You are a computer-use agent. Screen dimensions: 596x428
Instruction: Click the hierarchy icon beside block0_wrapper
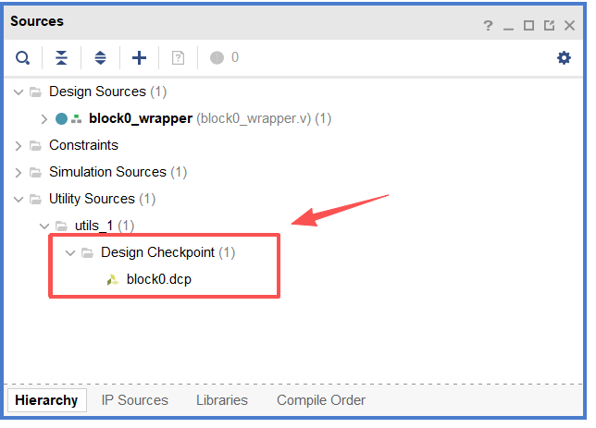(x=77, y=119)
